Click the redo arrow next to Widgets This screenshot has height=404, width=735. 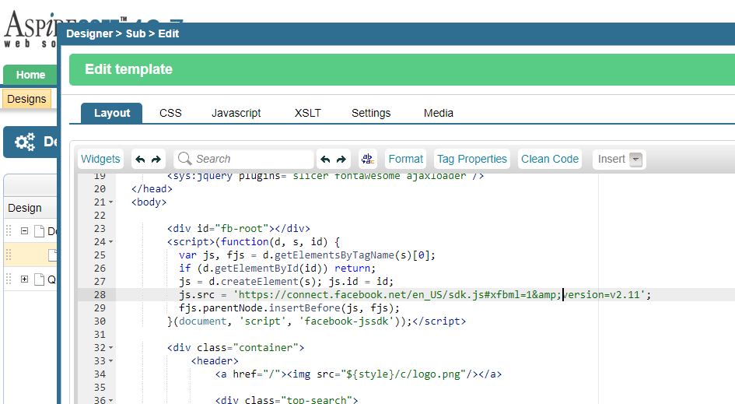click(156, 159)
